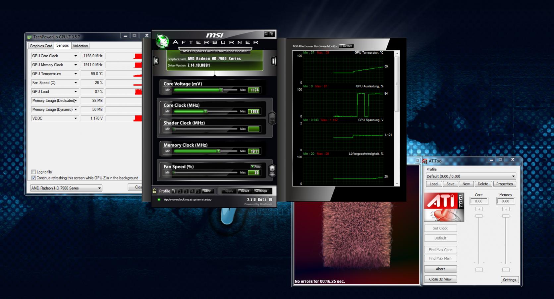This screenshot has width=554, height=299.
Task: Open the AMD Radeon HD 7900 Series card selector in GPU-Z
Action: pos(66,188)
